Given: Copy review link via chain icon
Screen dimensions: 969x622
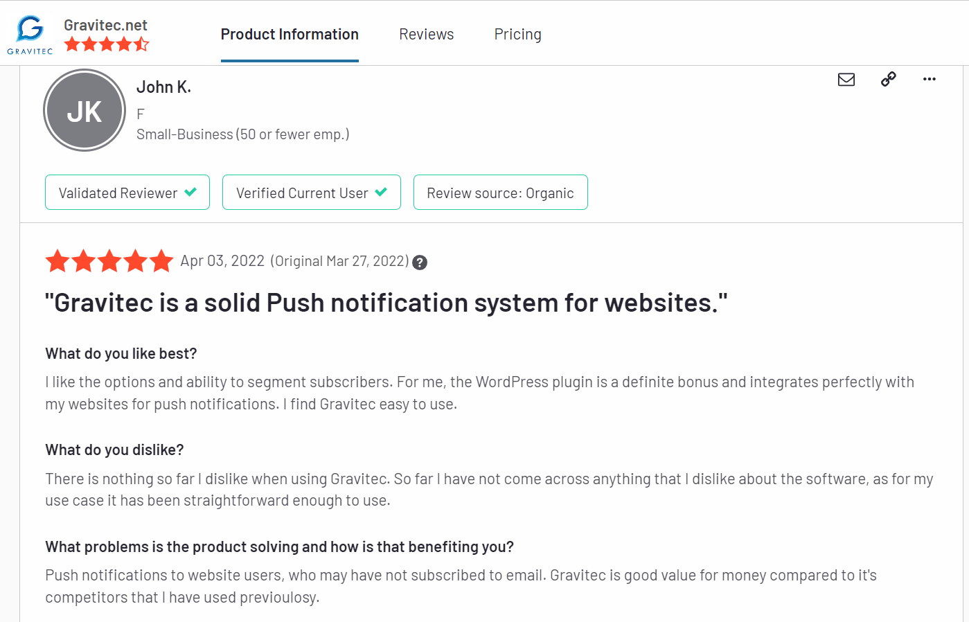Looking at the screenshot, I should (888, 79).
